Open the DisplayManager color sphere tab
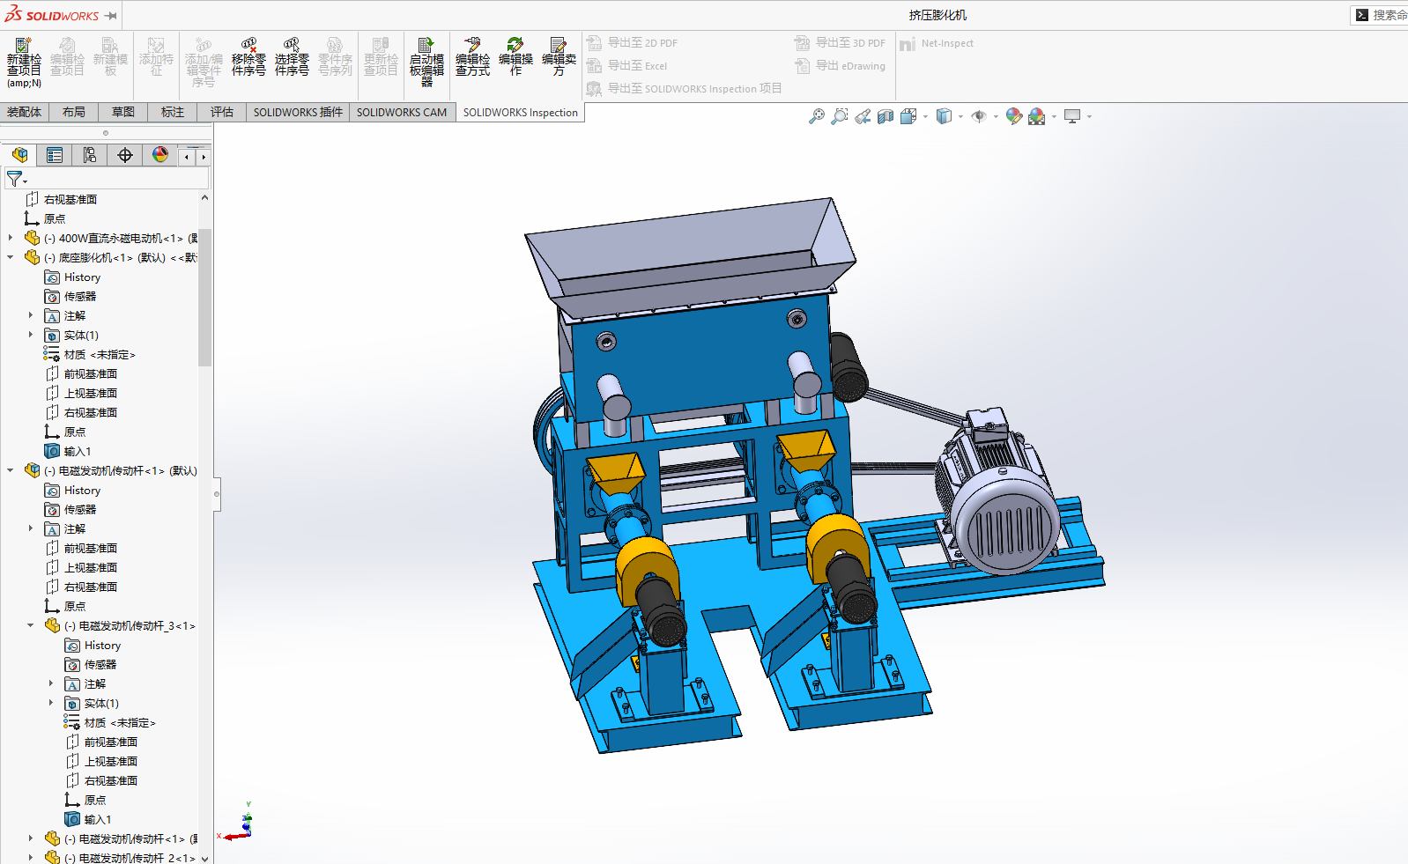Screen dimensions: 1408x864 [x=160, y=155]
